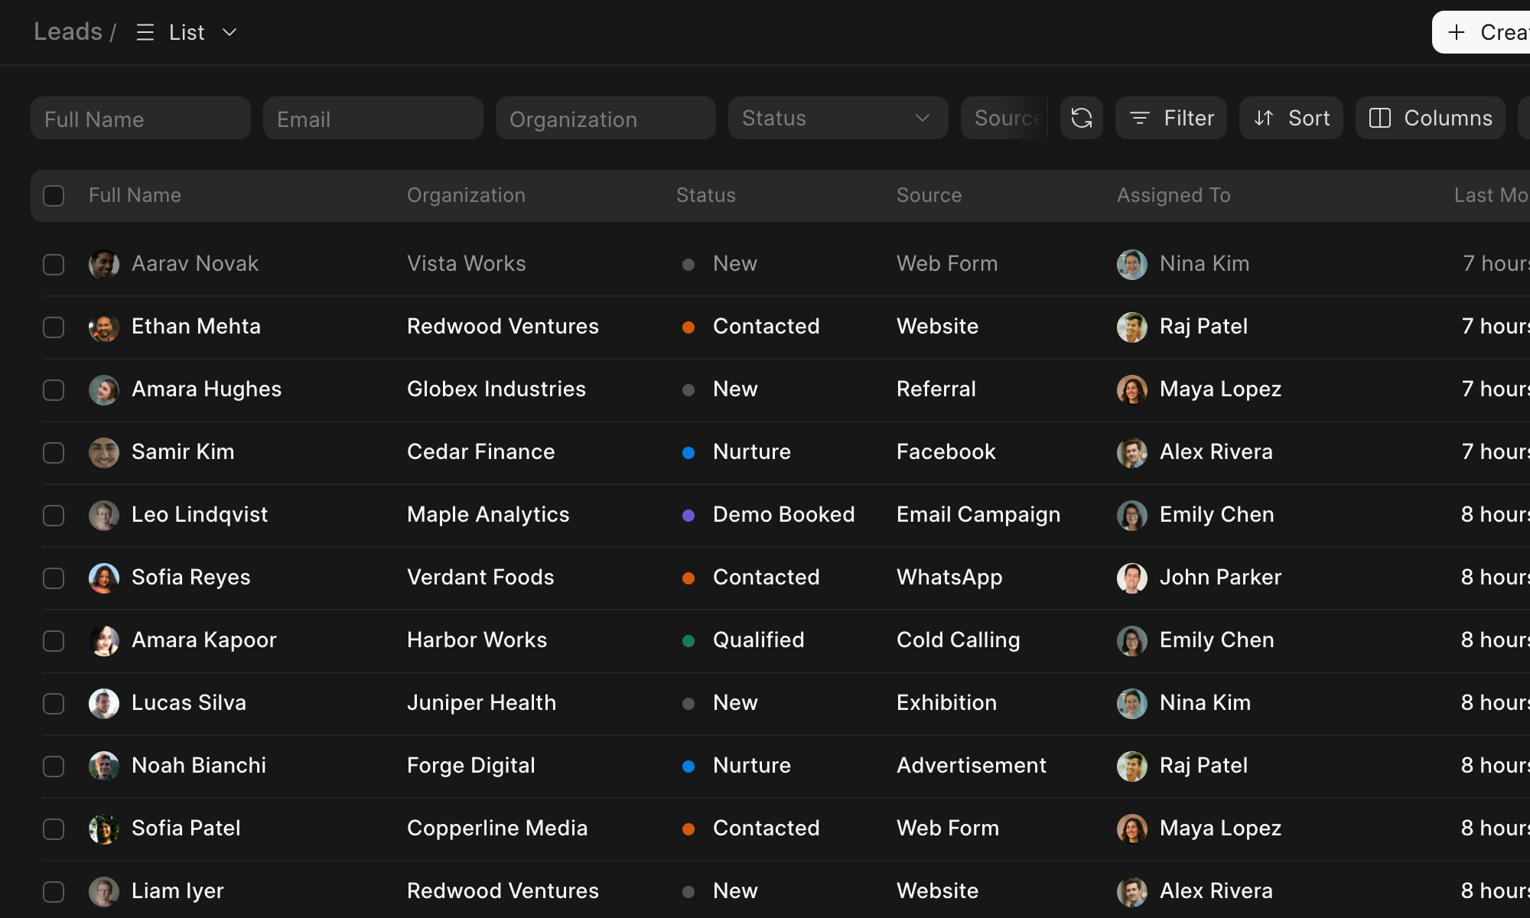The image size is (1530, 918).
Task: Focus the Organization filter field
Action: click(x=606, y=118)
